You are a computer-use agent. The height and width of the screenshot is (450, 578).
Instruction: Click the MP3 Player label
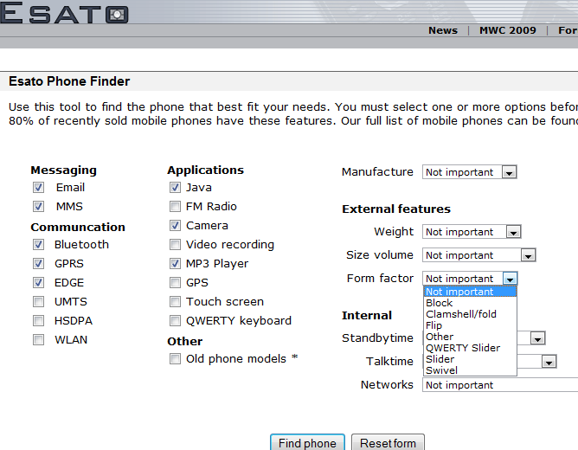pos(217,264)
